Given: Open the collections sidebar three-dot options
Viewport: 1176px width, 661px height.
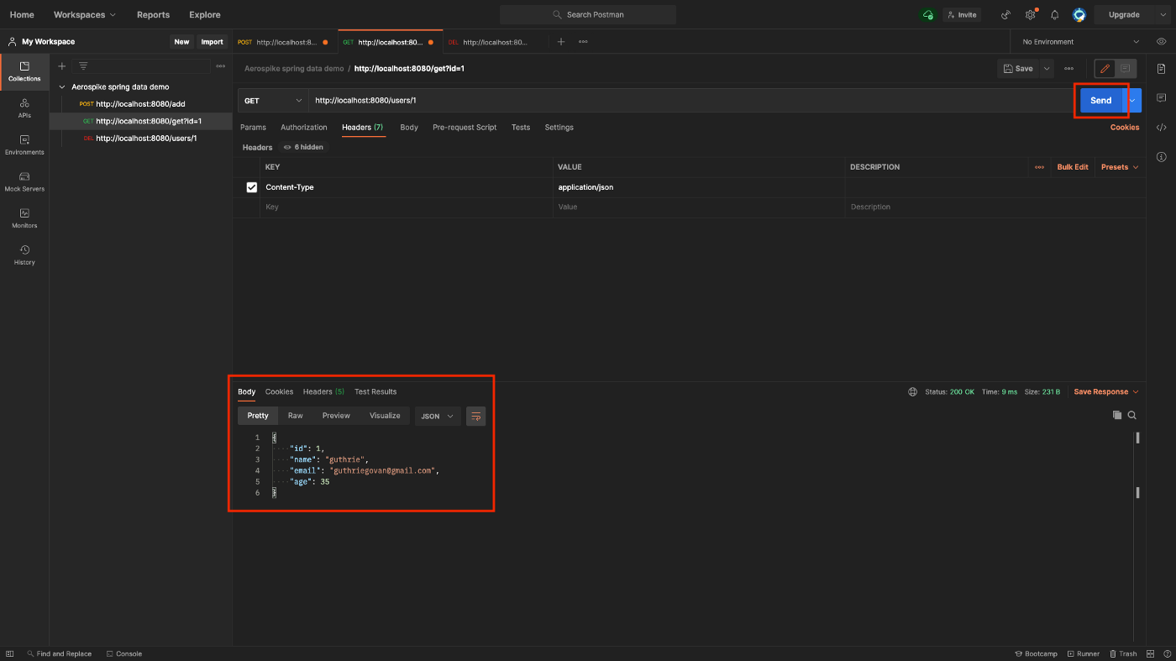Looking at the screenshot, I should click(220, 66).
